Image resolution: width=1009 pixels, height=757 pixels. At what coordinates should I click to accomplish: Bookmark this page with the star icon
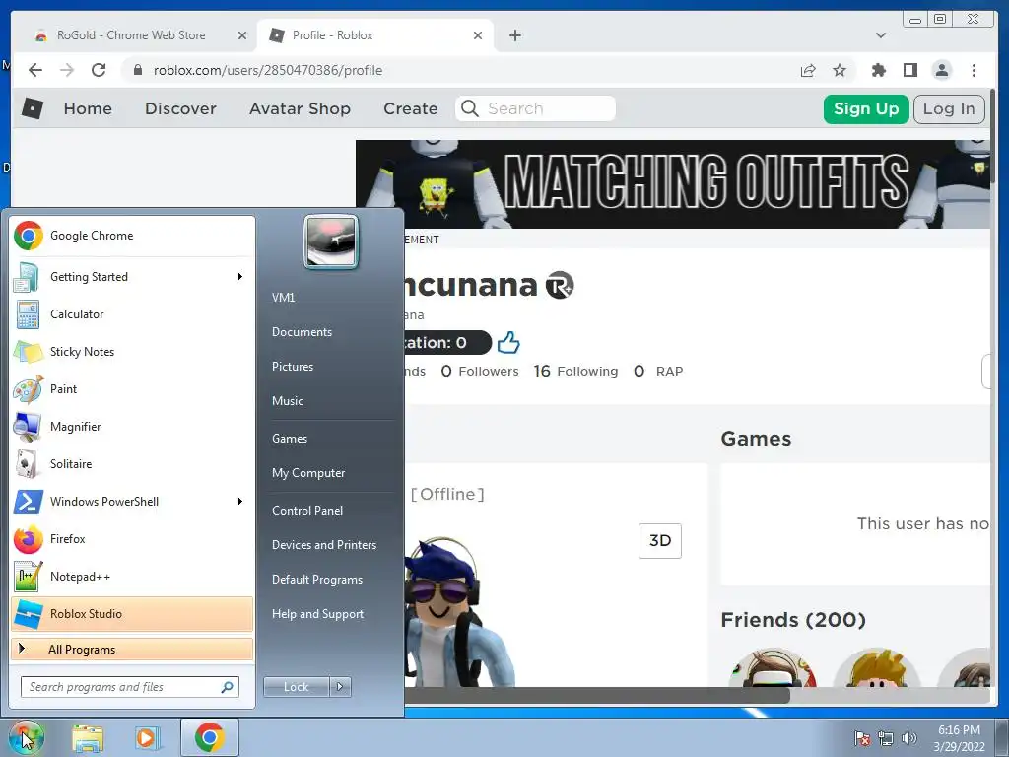point(840,70)
